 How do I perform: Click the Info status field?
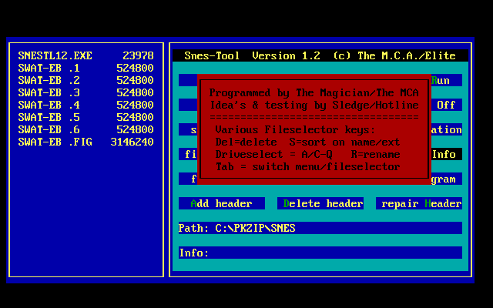click(320, 253)
